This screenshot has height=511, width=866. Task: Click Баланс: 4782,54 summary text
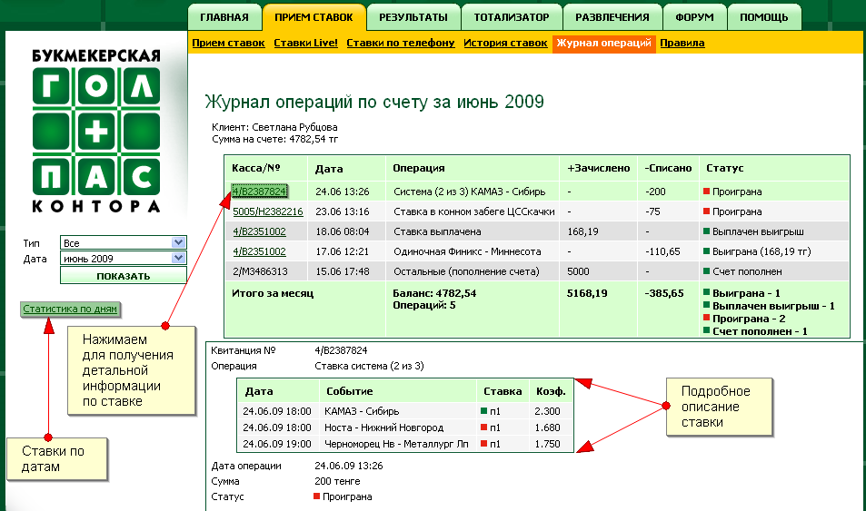(434, 293)
